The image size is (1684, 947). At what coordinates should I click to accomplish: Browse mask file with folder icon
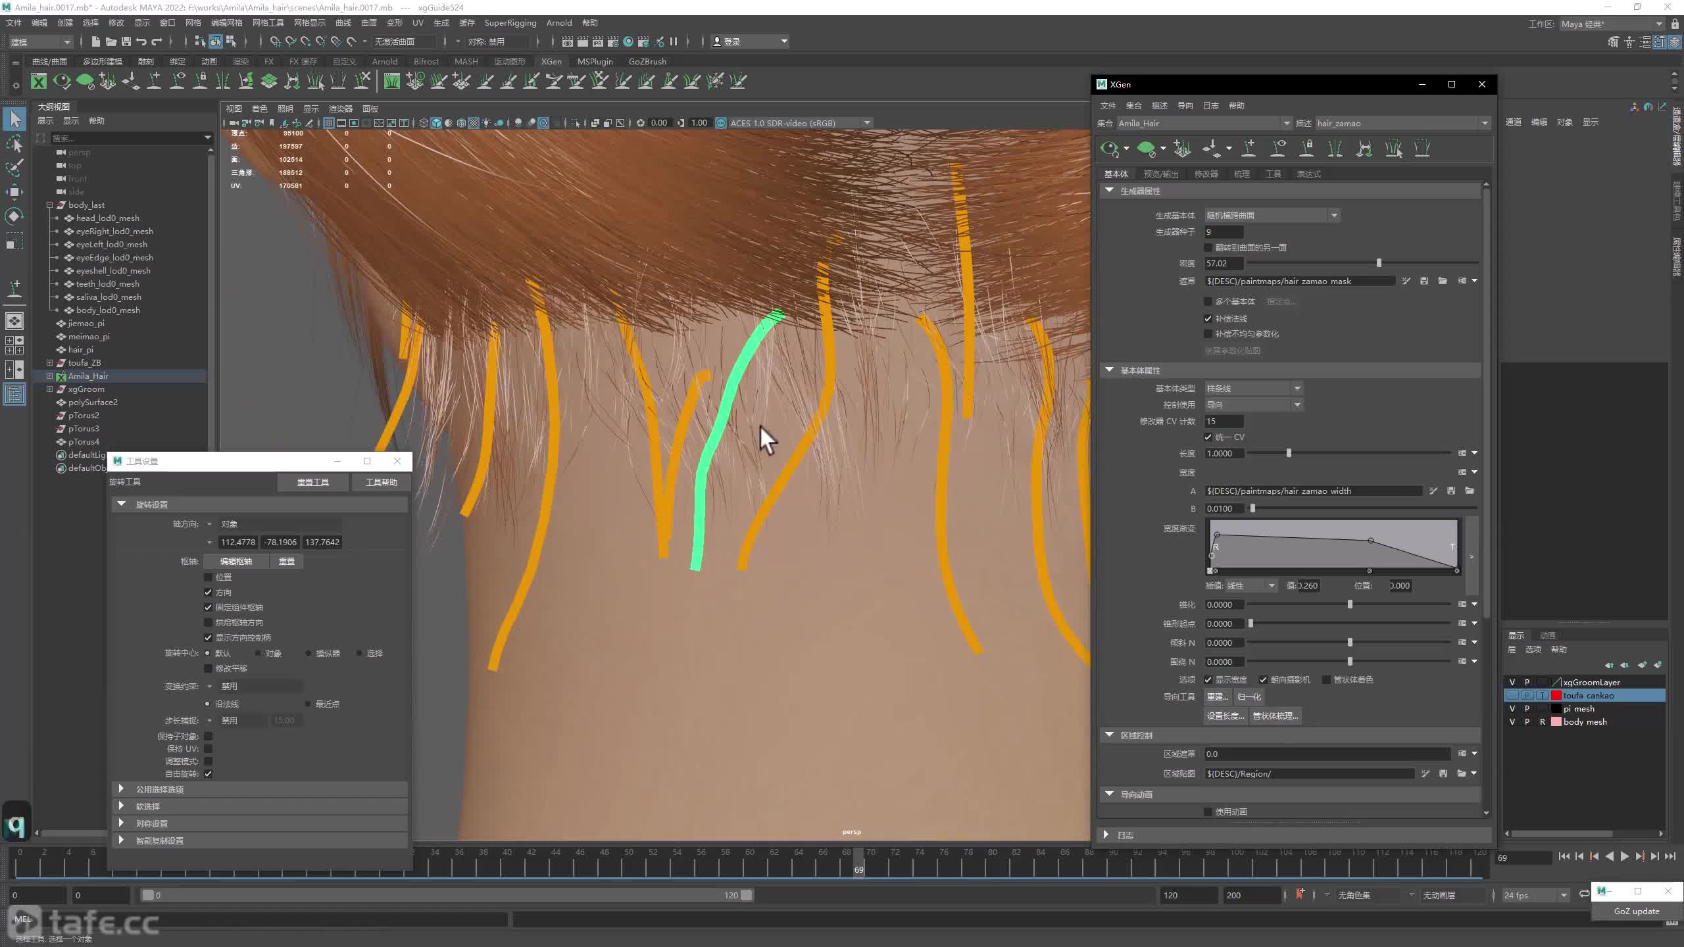pos(1443,281)
